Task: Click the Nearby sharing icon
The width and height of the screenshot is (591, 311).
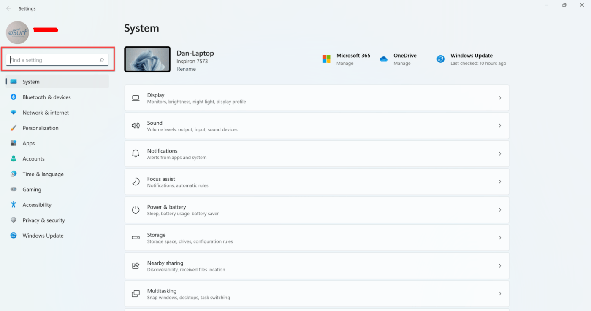Action: click(136, 266)
